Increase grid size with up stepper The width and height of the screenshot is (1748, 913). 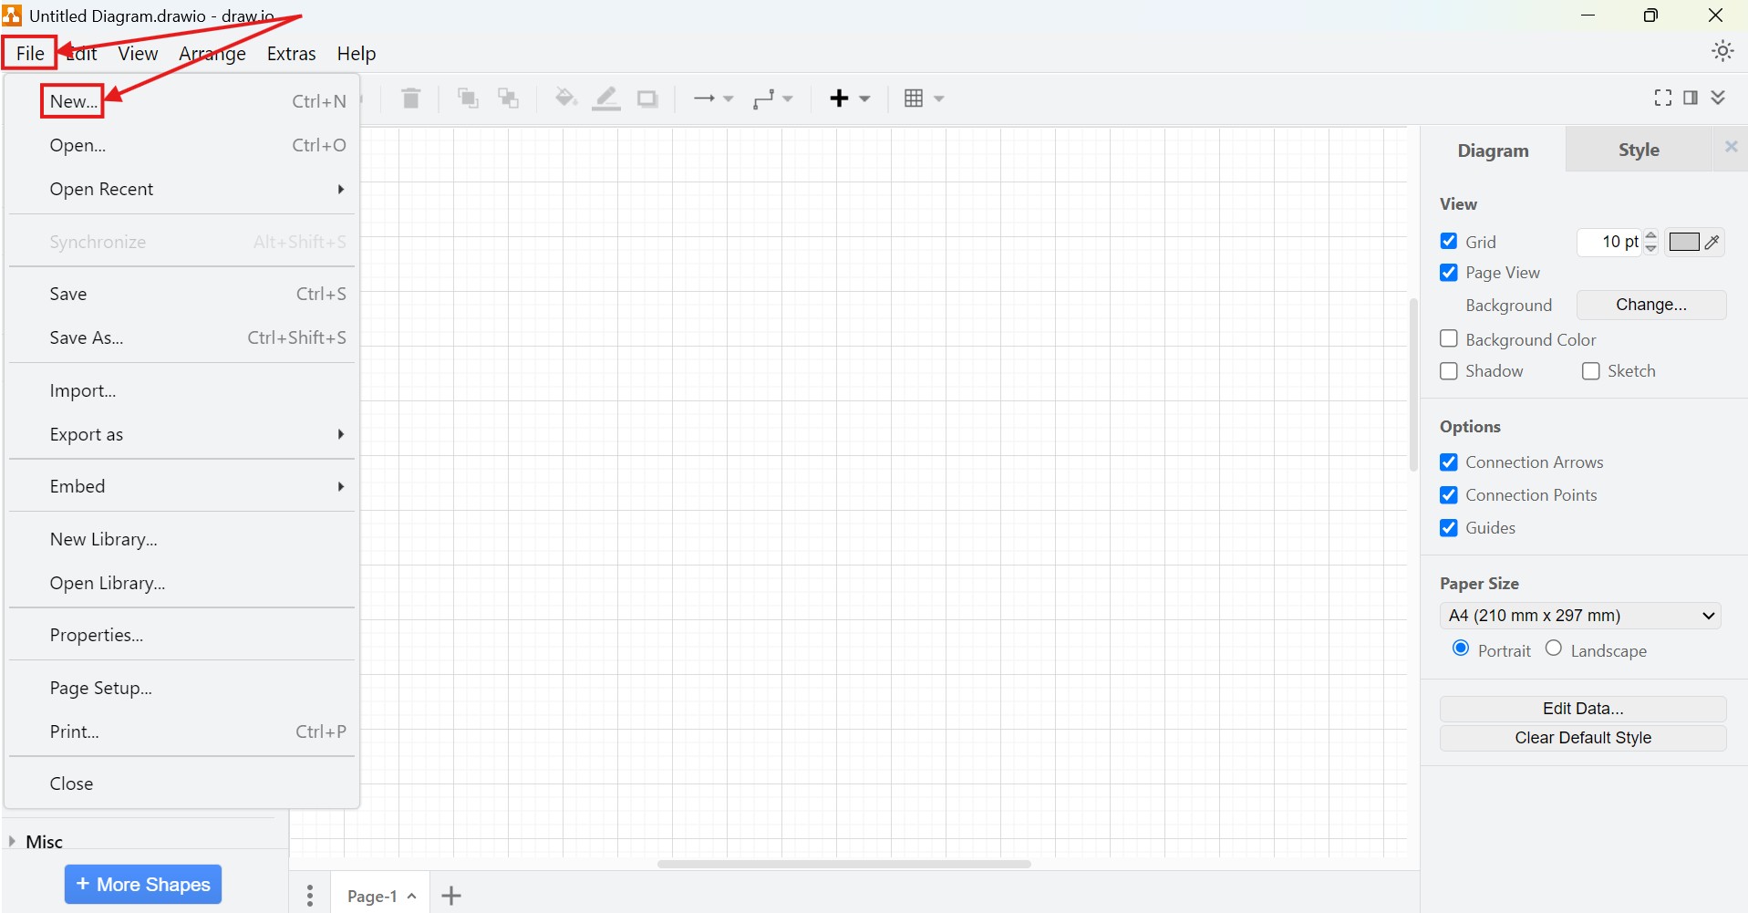(1650, 236)
